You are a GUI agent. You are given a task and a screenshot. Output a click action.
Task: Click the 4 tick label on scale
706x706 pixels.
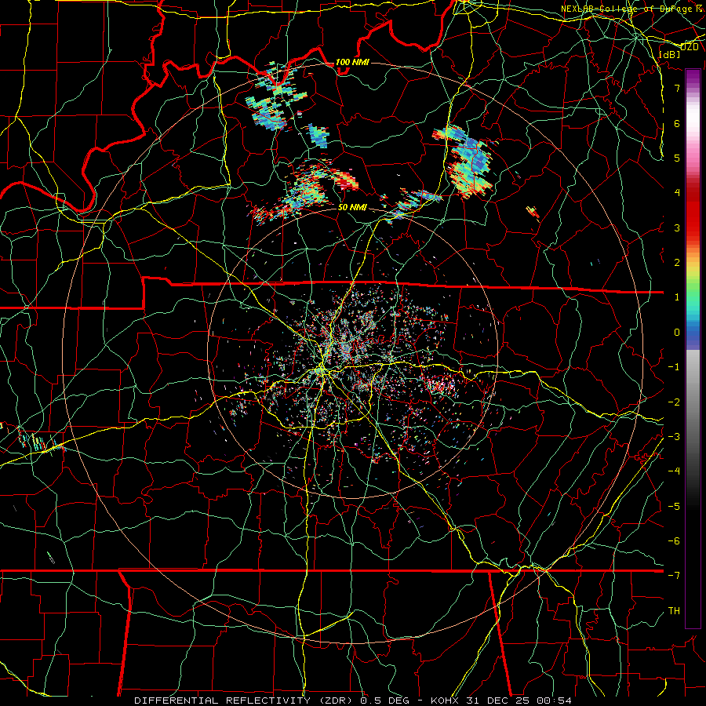[677, 193]
